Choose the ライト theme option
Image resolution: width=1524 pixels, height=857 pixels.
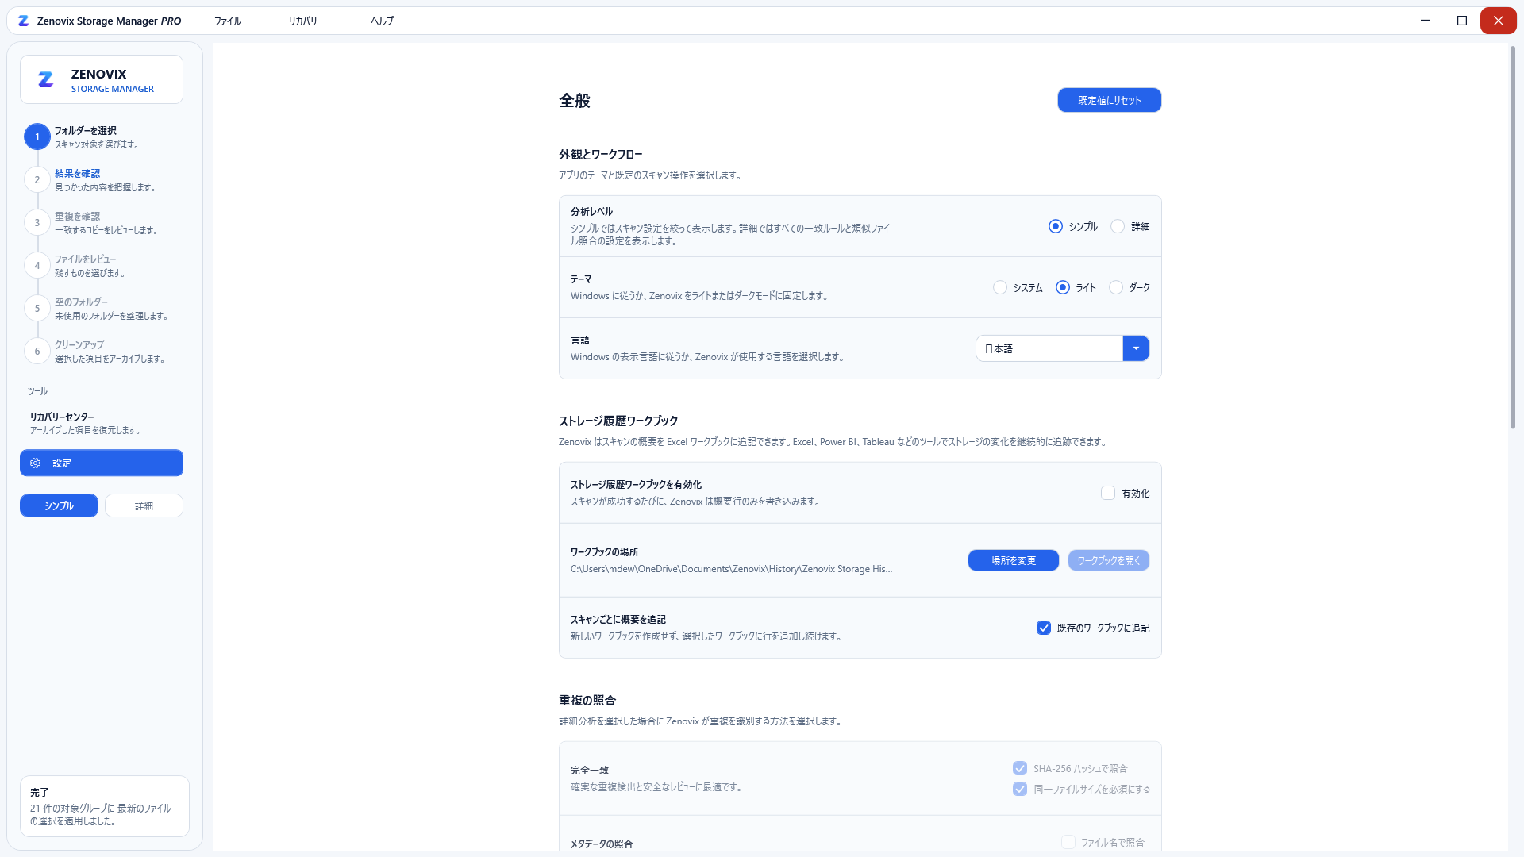click(1063, 288)
